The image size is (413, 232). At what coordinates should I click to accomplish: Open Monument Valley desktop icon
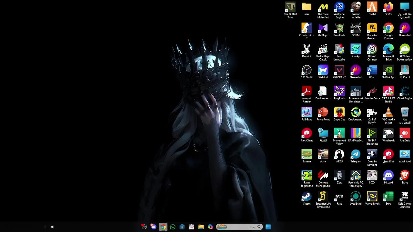click(339, 137)
